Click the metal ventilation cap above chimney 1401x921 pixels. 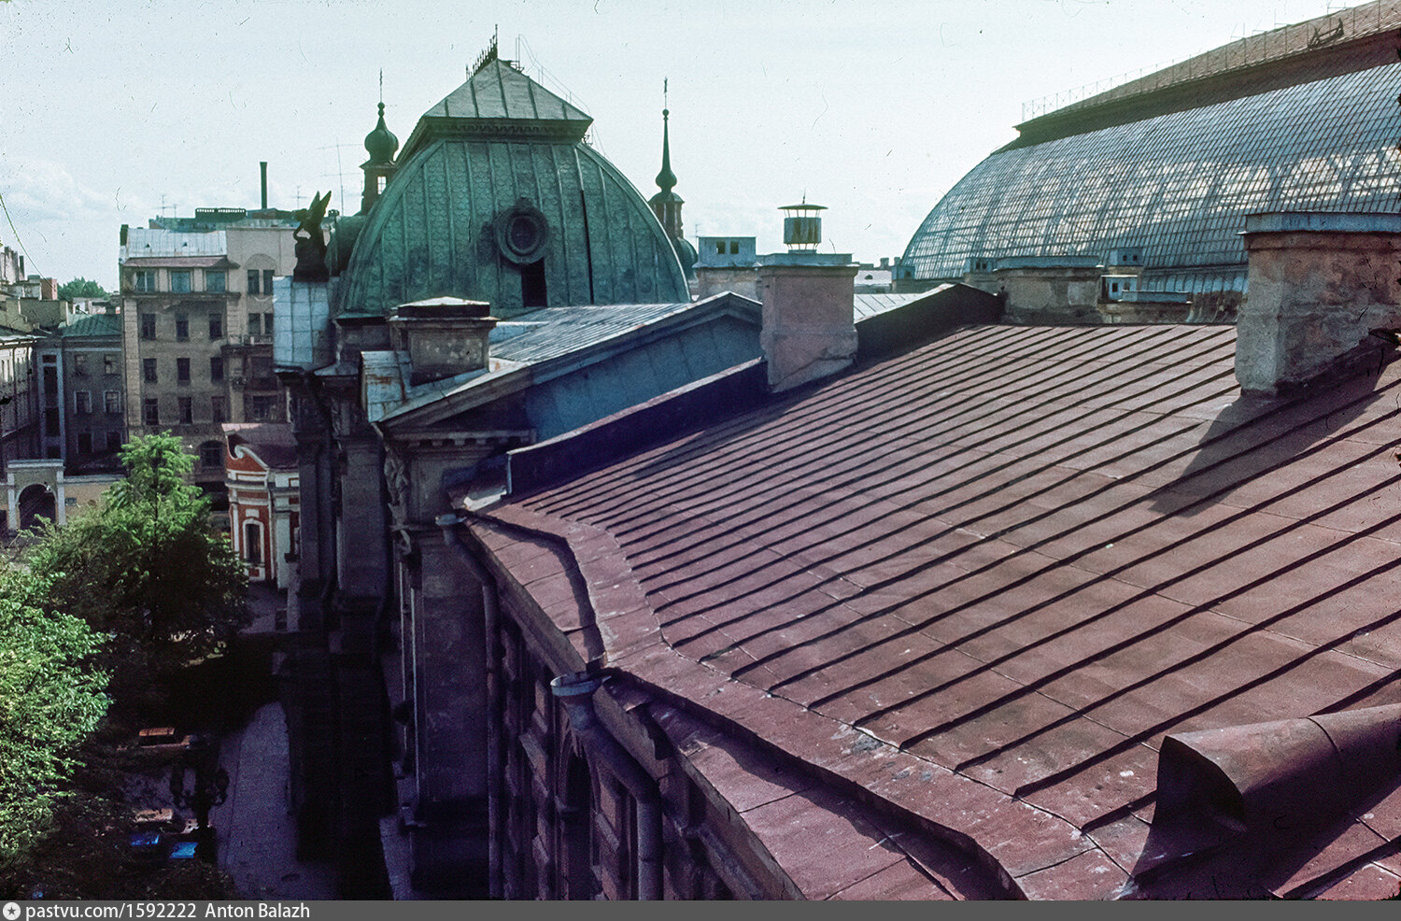pyautogui.click(x=802, y=226)
